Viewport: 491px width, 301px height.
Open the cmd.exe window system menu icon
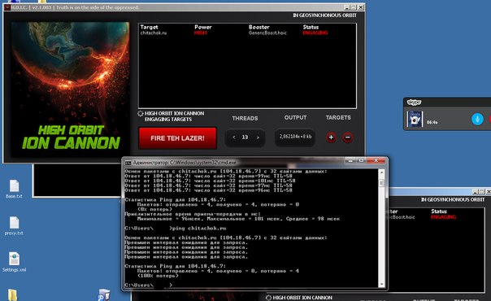128,163
